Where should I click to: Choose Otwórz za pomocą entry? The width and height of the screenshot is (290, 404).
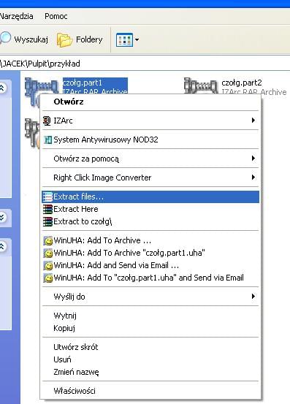[150, 159]
